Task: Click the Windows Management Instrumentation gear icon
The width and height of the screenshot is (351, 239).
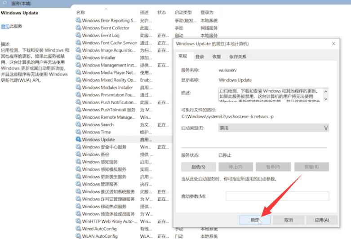Action: (x=78, y=65)
